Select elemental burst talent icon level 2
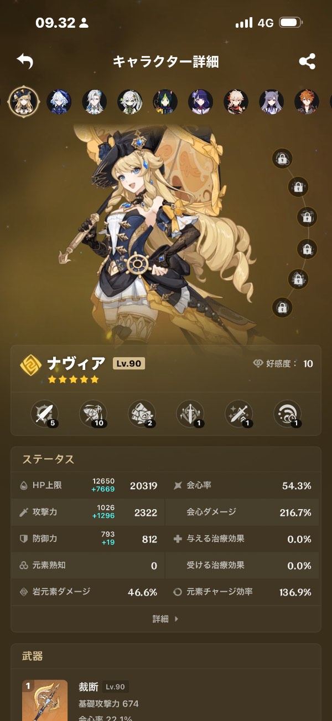Viewport: 332px width, 721px height. 142,414
